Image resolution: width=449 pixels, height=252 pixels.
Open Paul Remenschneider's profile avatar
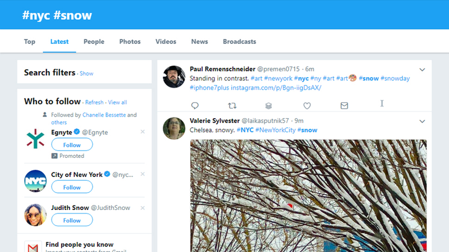(174, 77)
